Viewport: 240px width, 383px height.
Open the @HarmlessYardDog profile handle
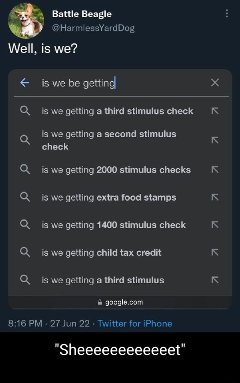click(93, 28)
